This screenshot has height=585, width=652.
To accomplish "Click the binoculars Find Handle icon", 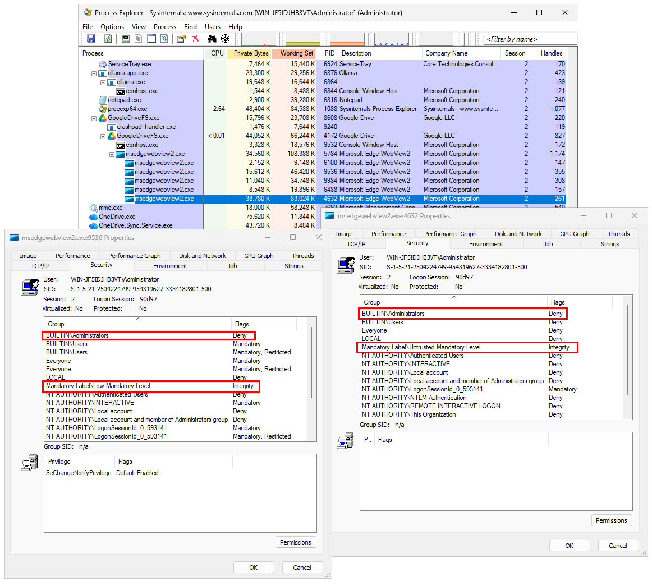I will (212, 39).
